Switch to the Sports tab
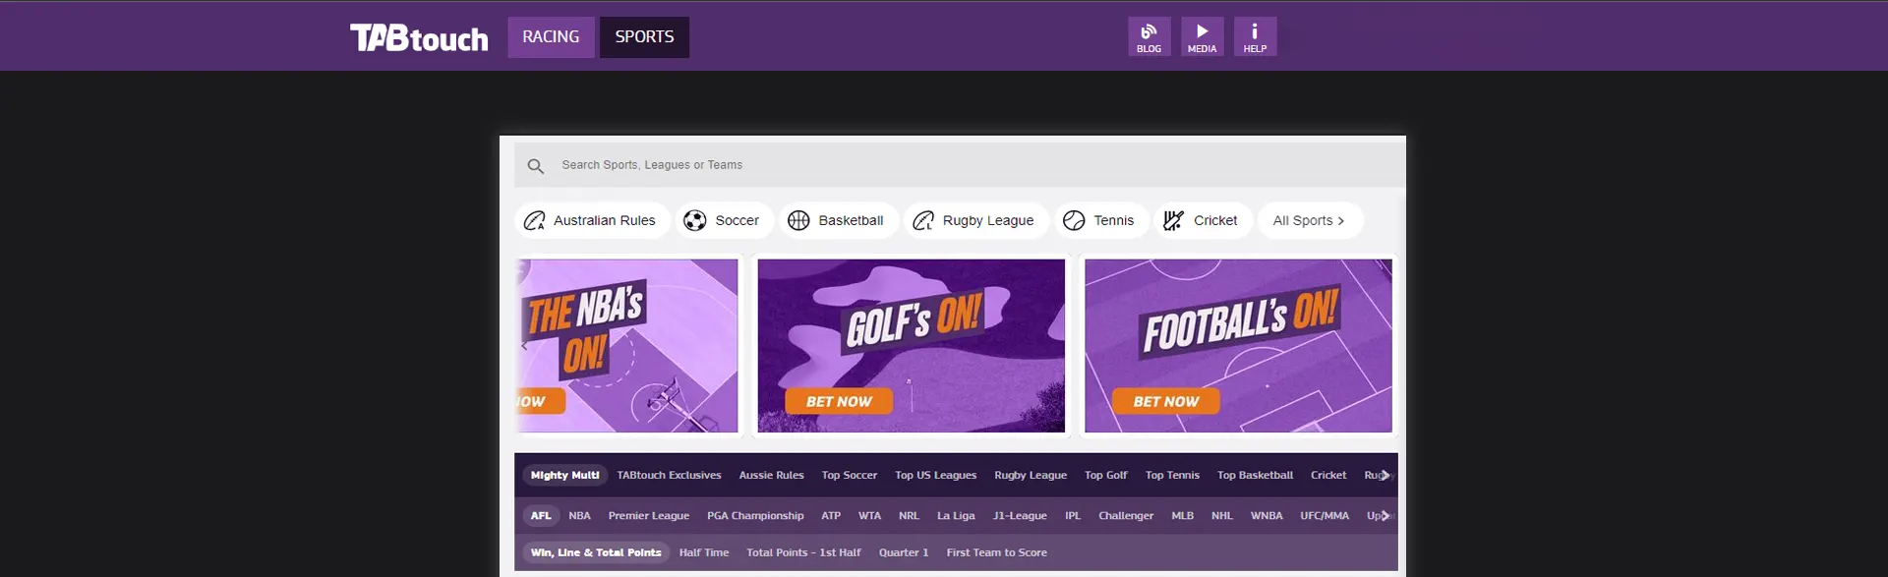The image size is (1888, 577). [x=644, y=37]
